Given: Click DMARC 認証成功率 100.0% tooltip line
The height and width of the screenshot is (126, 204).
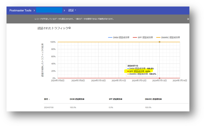Looking at the screenshot, I should [x=142, y=74].
